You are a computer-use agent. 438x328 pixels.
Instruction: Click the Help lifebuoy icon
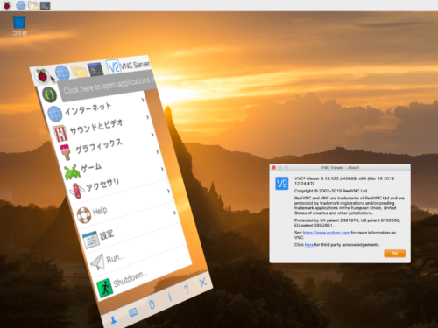coord(84,215)
